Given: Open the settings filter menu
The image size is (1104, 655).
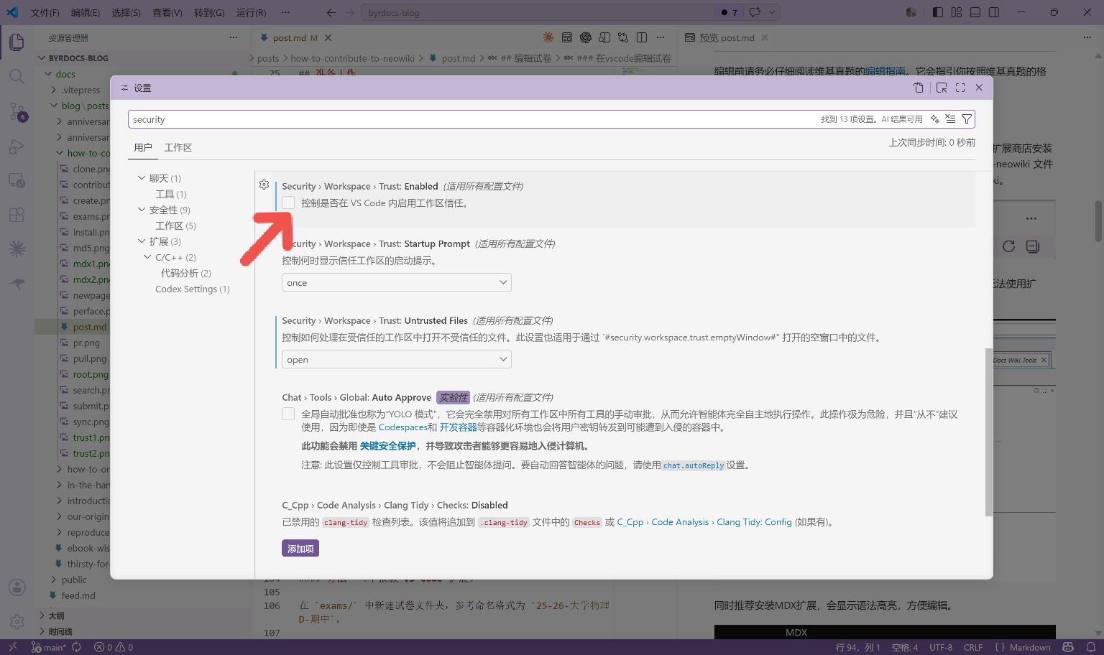Looking at the screenshot, I should [967, 119].
